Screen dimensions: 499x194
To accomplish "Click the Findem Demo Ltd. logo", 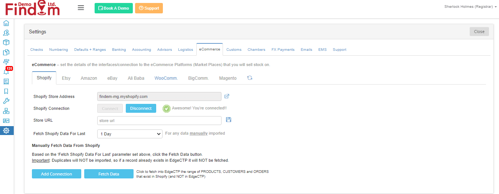I will click(x=33, y=8).
